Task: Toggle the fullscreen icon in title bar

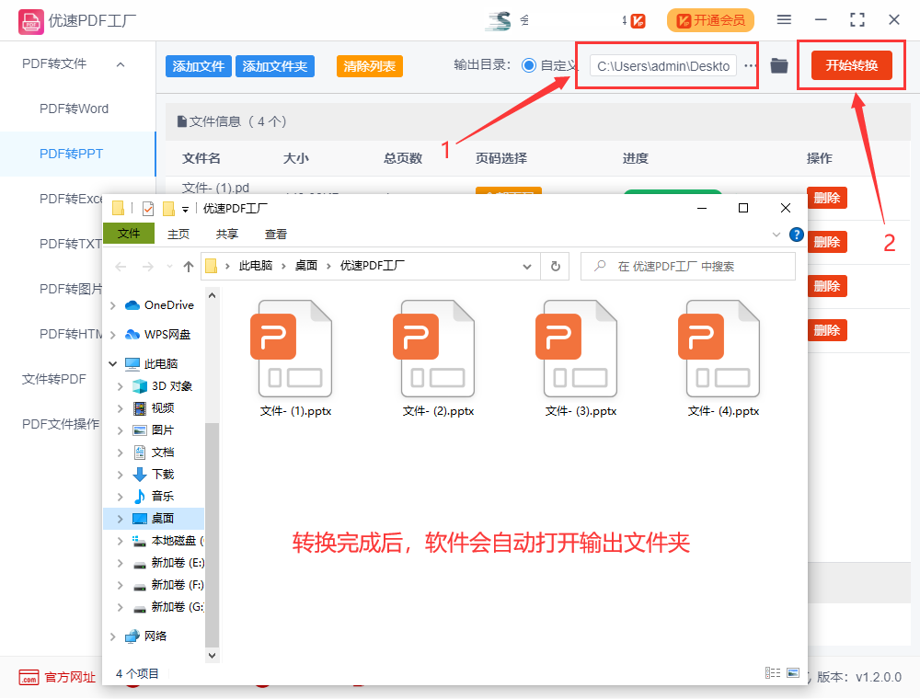Action: point(857,20)
